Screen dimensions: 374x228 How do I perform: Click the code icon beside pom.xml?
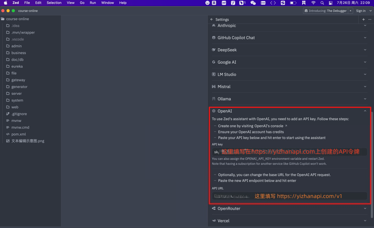coord(8,134)
